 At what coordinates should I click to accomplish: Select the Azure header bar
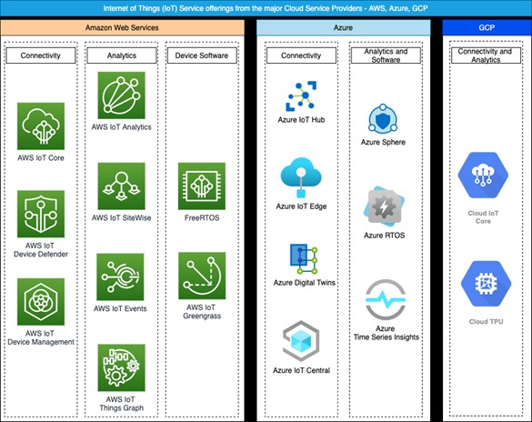point(344,27)
